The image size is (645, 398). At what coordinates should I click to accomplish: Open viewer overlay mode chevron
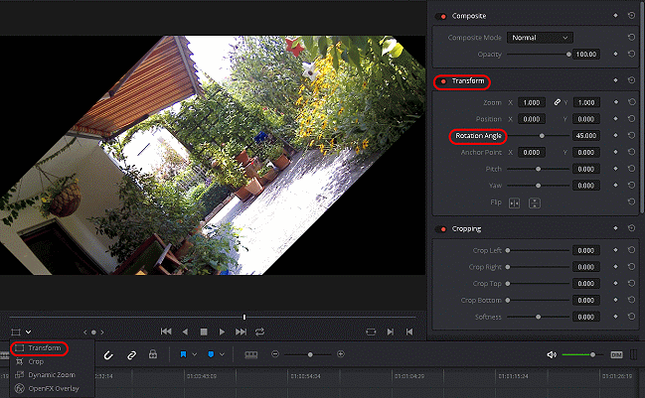coord(28,332)
